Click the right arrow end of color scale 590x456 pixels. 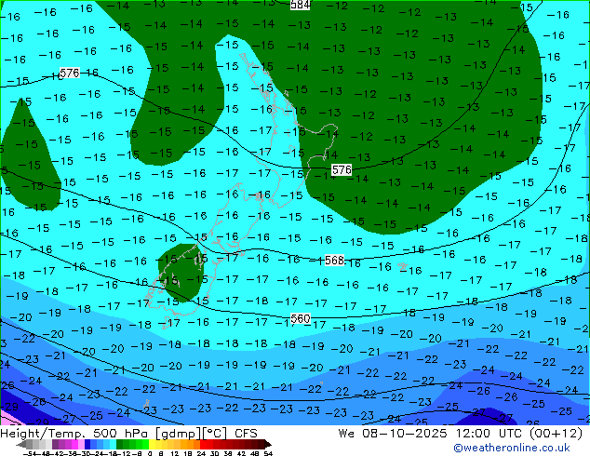click(268, 444)
